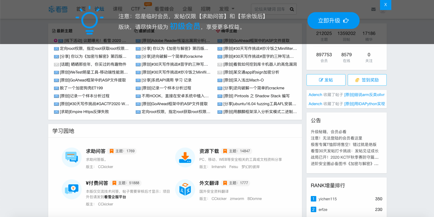Click the 立即升级 upgrade button
Image resolution: width=434 pixels, height=217 pixels.
[333, 21]
